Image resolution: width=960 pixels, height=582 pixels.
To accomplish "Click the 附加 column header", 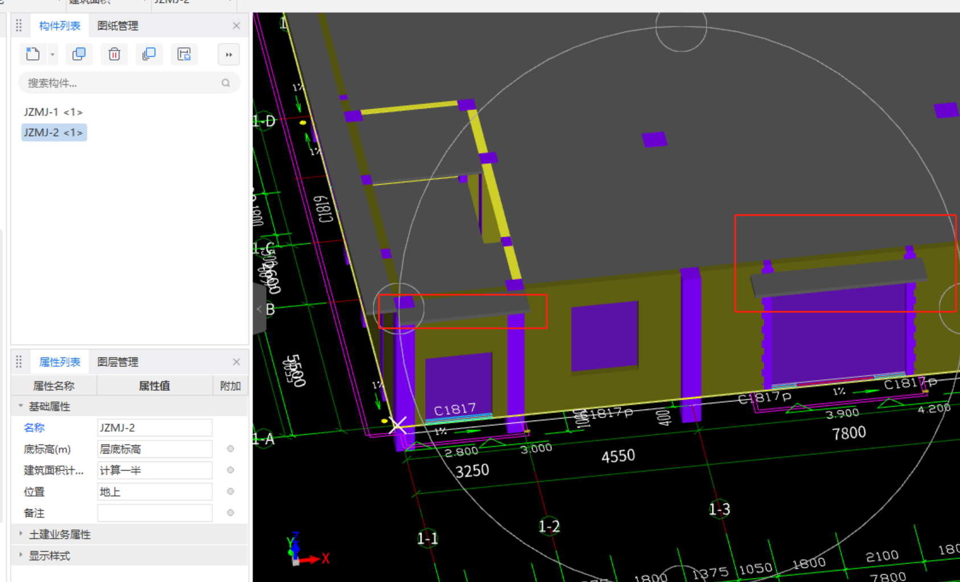I will coord(230,386).
